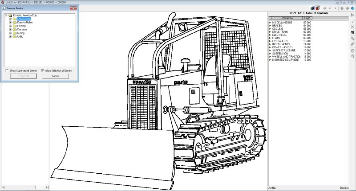Close the Browse Books dialog
The height and width of the screenshot is (191, 356).
coord(73,8)
